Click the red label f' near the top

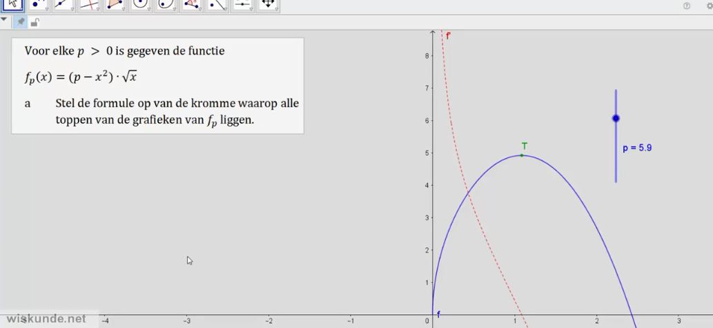point(448,36)
